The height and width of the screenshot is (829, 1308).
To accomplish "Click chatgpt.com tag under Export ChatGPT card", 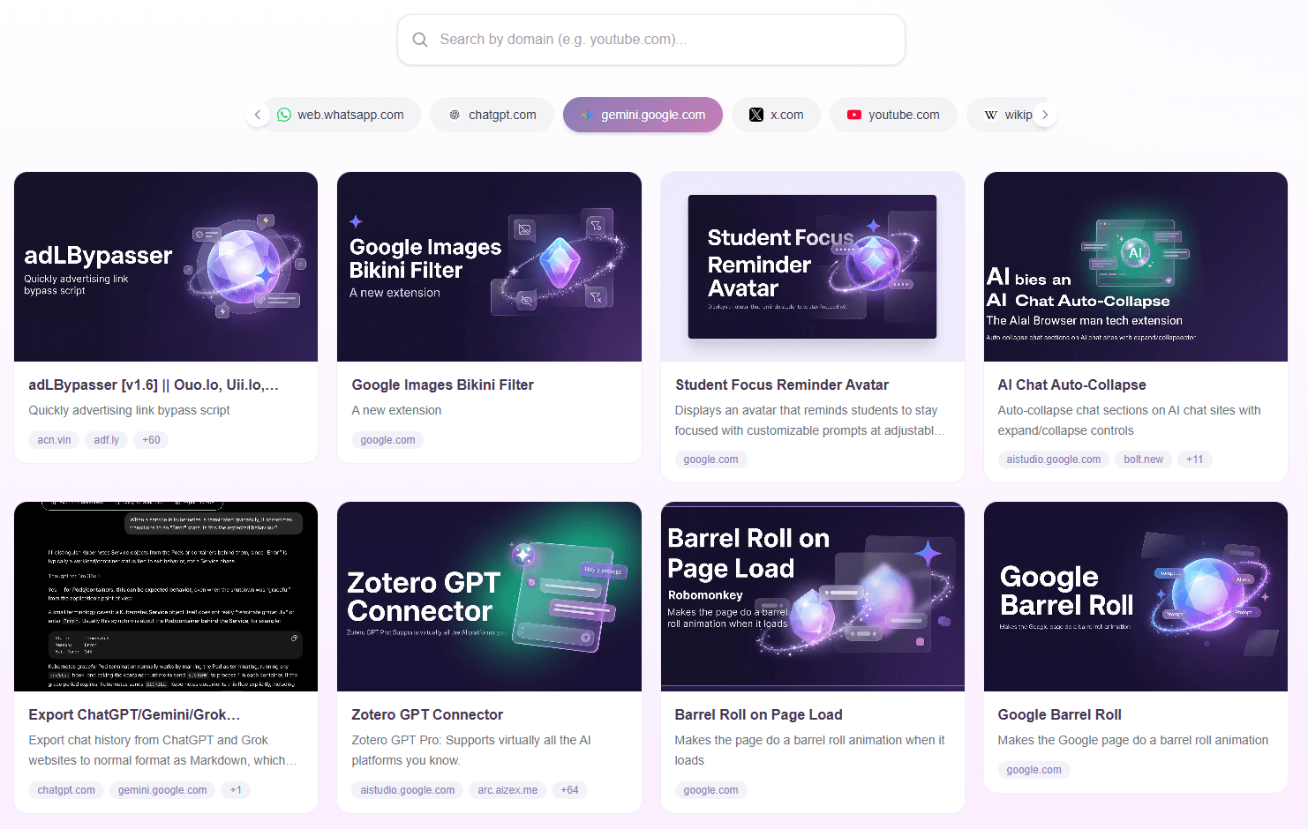I will 66,790.
